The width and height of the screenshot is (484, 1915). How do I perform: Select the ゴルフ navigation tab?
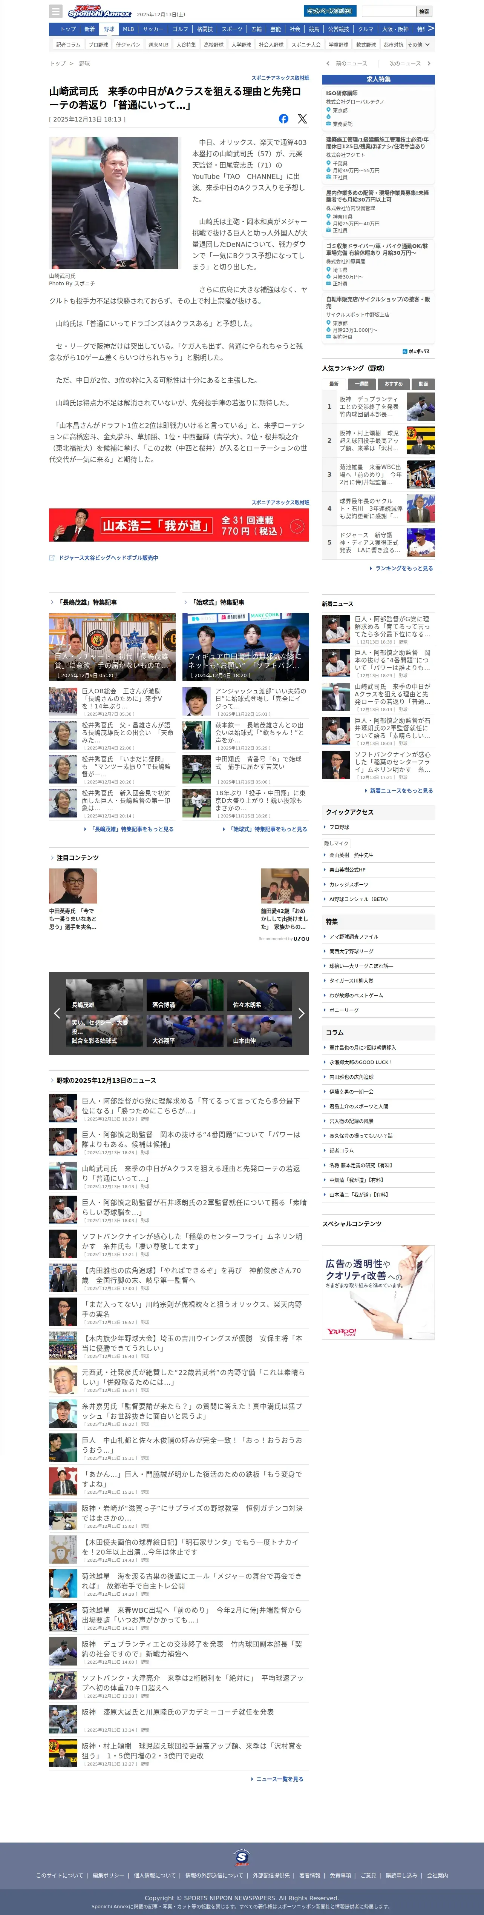tap(181, 29)
